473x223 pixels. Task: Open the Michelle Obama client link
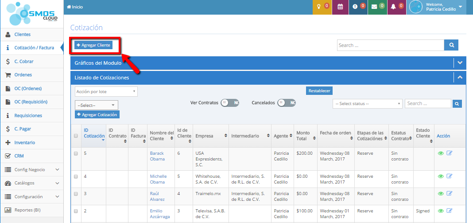coord(158,179)
